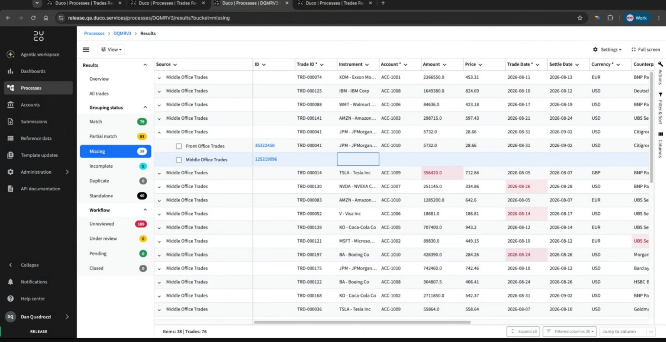This screenshot has height=342, width=666.
Task: Go to the browser home page
Action: click(x=46, y=18)
